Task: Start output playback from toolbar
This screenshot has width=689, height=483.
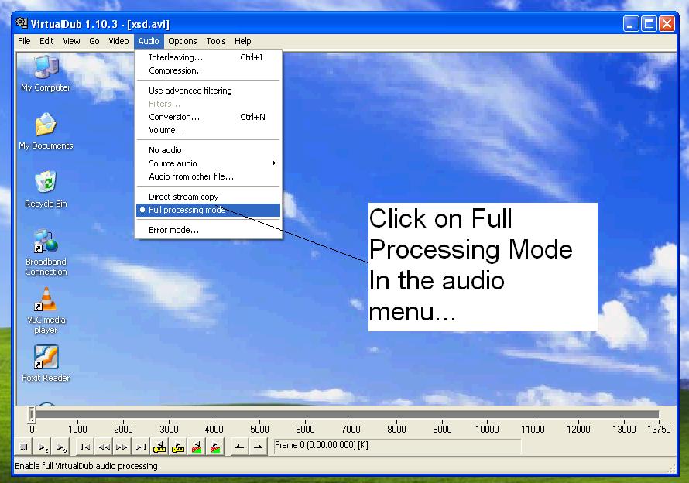Action: 61,447
